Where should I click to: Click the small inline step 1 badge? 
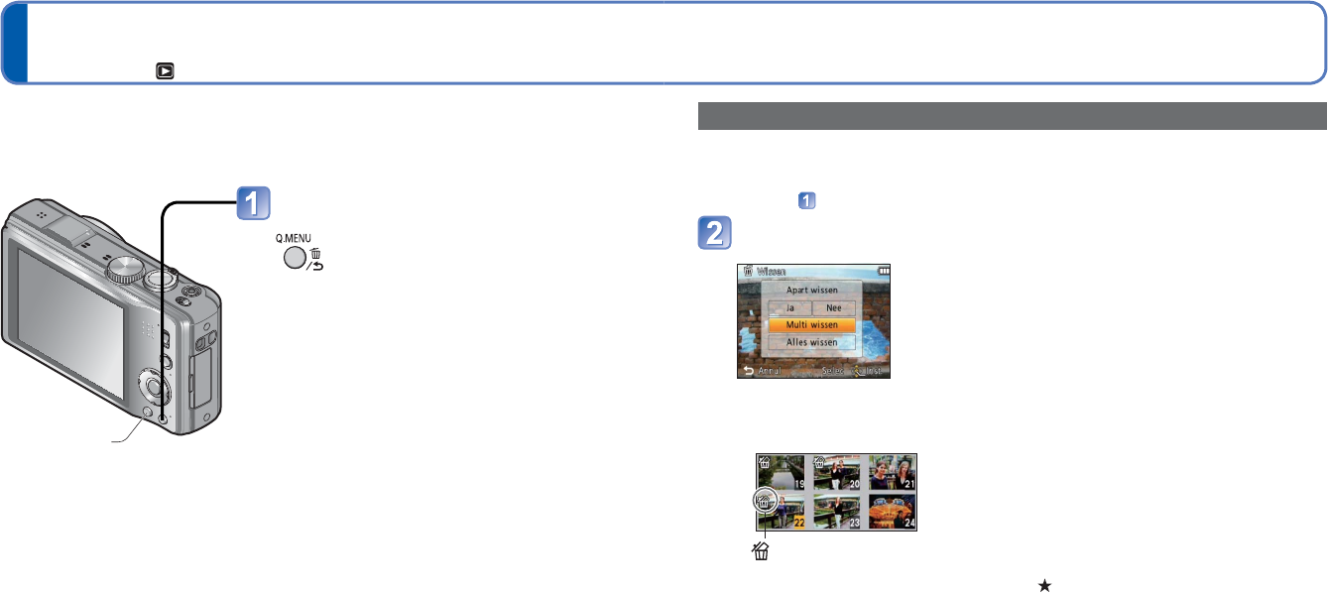click(x=807, y=201)
